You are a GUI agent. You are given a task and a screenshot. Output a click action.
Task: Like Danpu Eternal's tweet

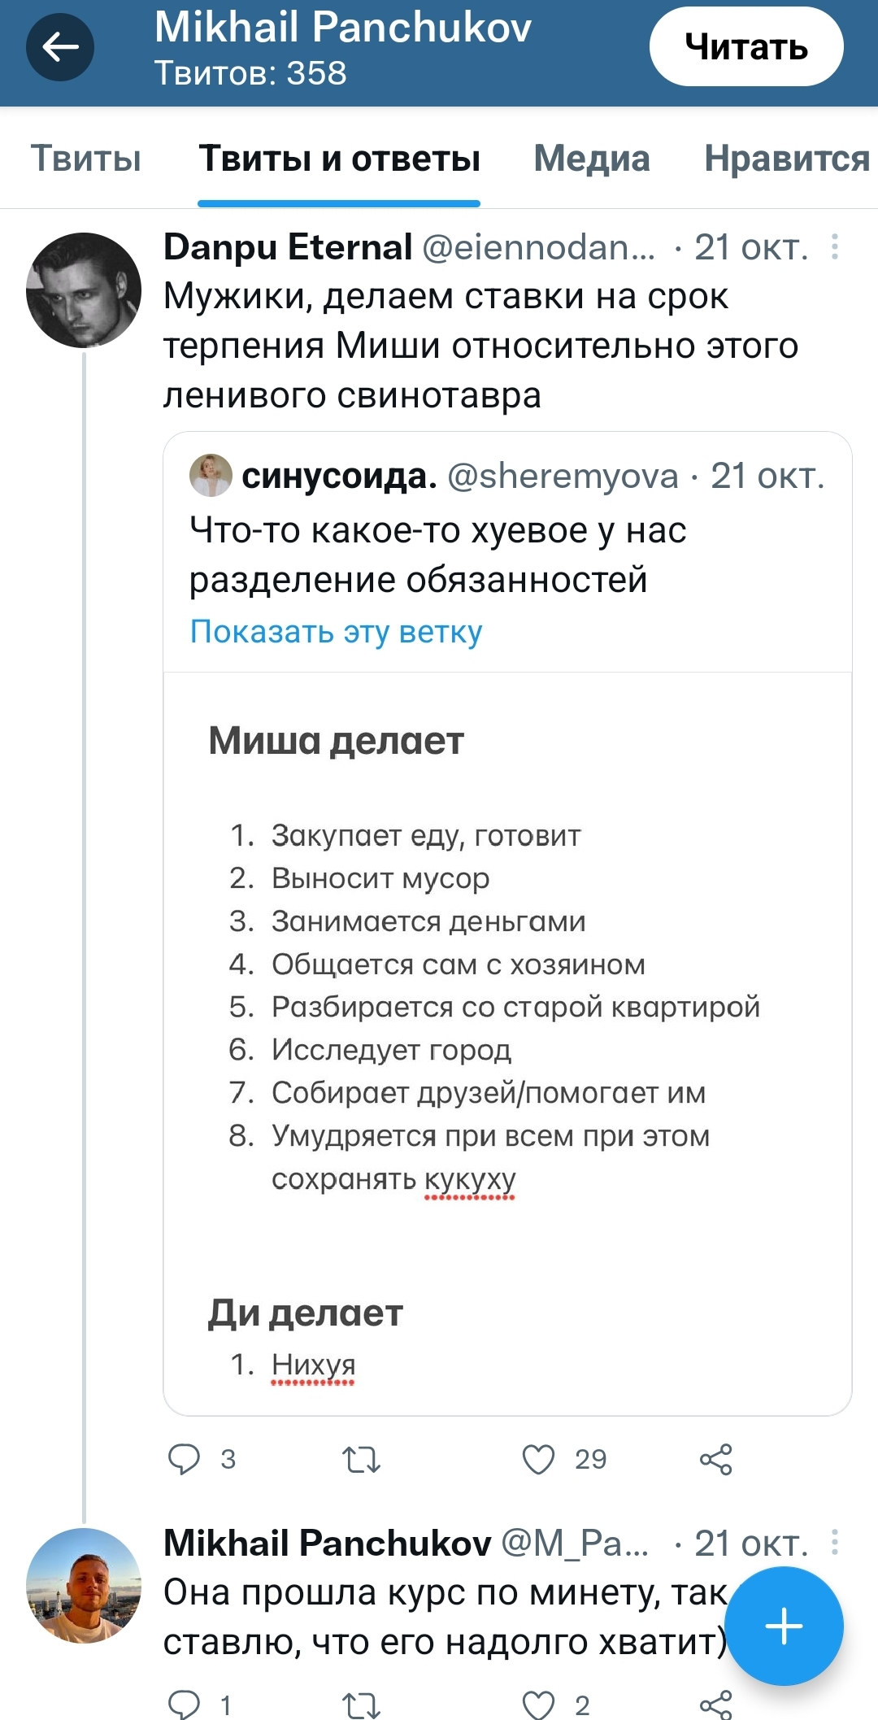(x=538, y=1459)
